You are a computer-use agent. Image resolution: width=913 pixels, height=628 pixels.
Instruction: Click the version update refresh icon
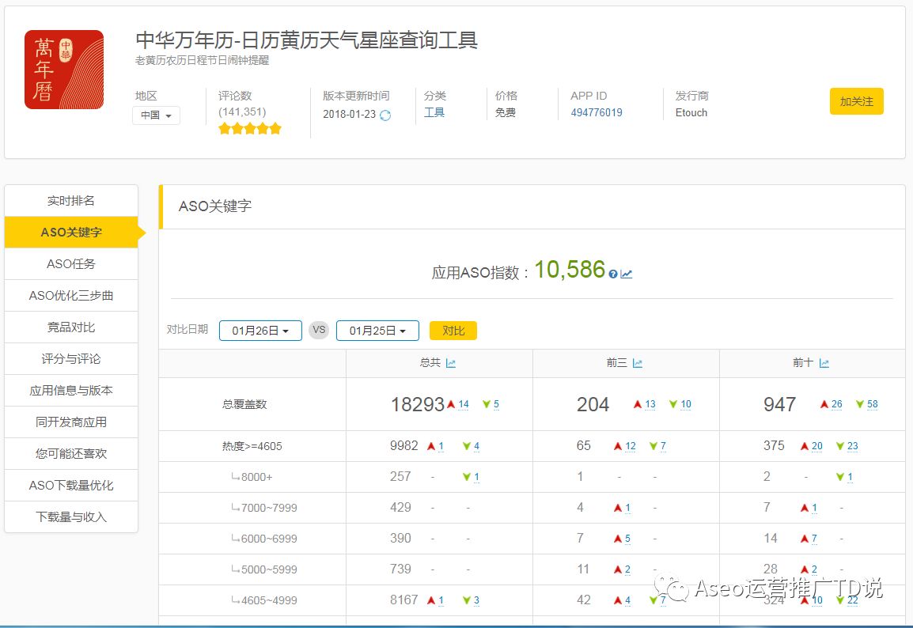coord(385,115)
